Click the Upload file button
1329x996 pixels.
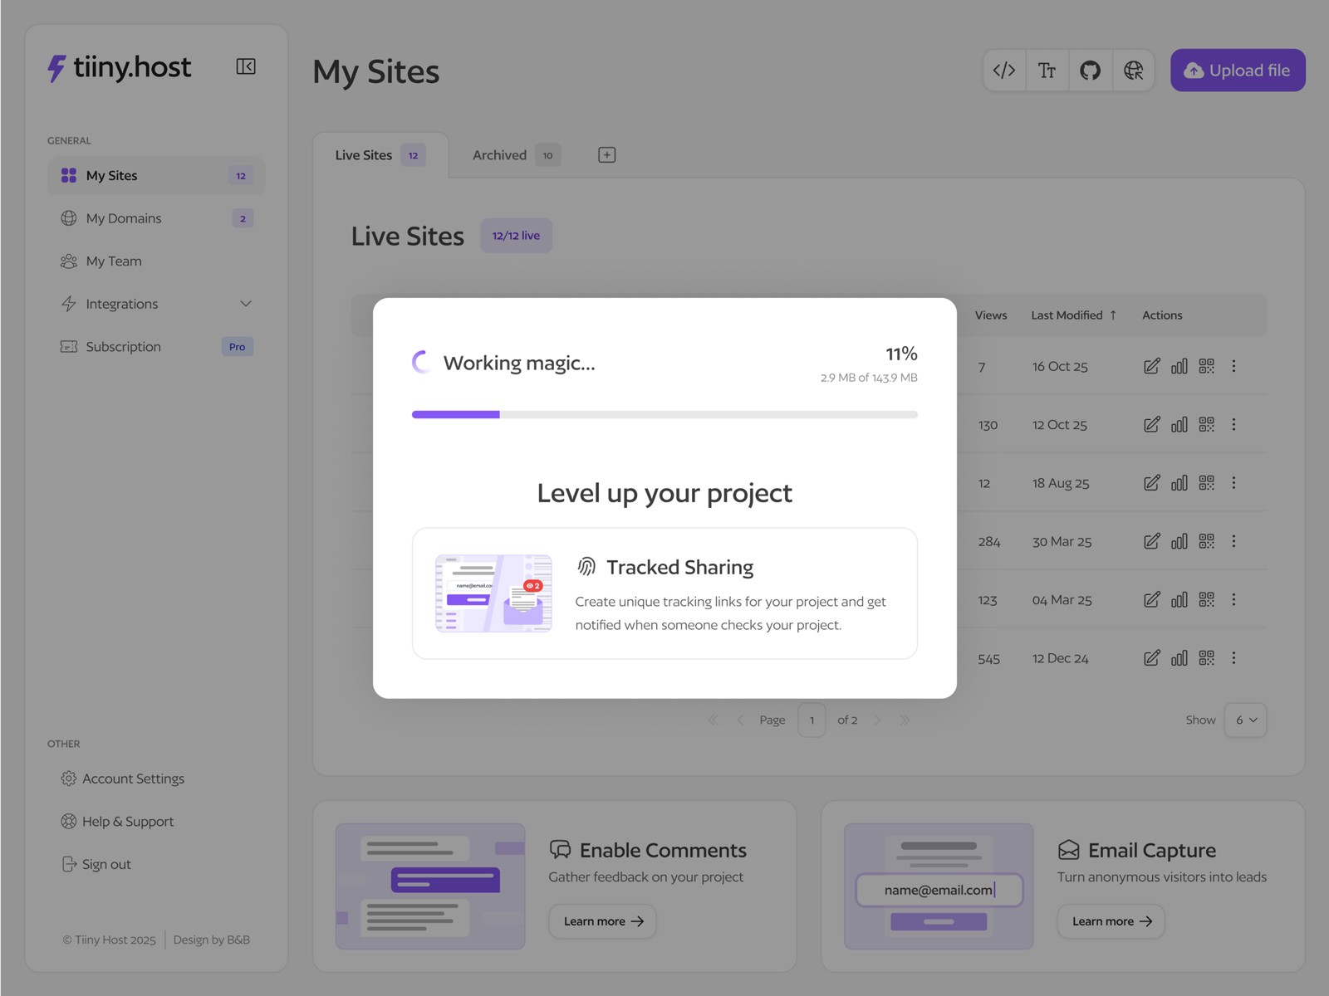point(1237,70)
